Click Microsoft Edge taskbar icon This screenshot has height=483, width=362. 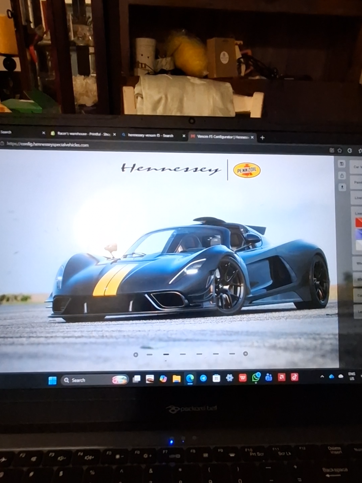pos(190,378)
